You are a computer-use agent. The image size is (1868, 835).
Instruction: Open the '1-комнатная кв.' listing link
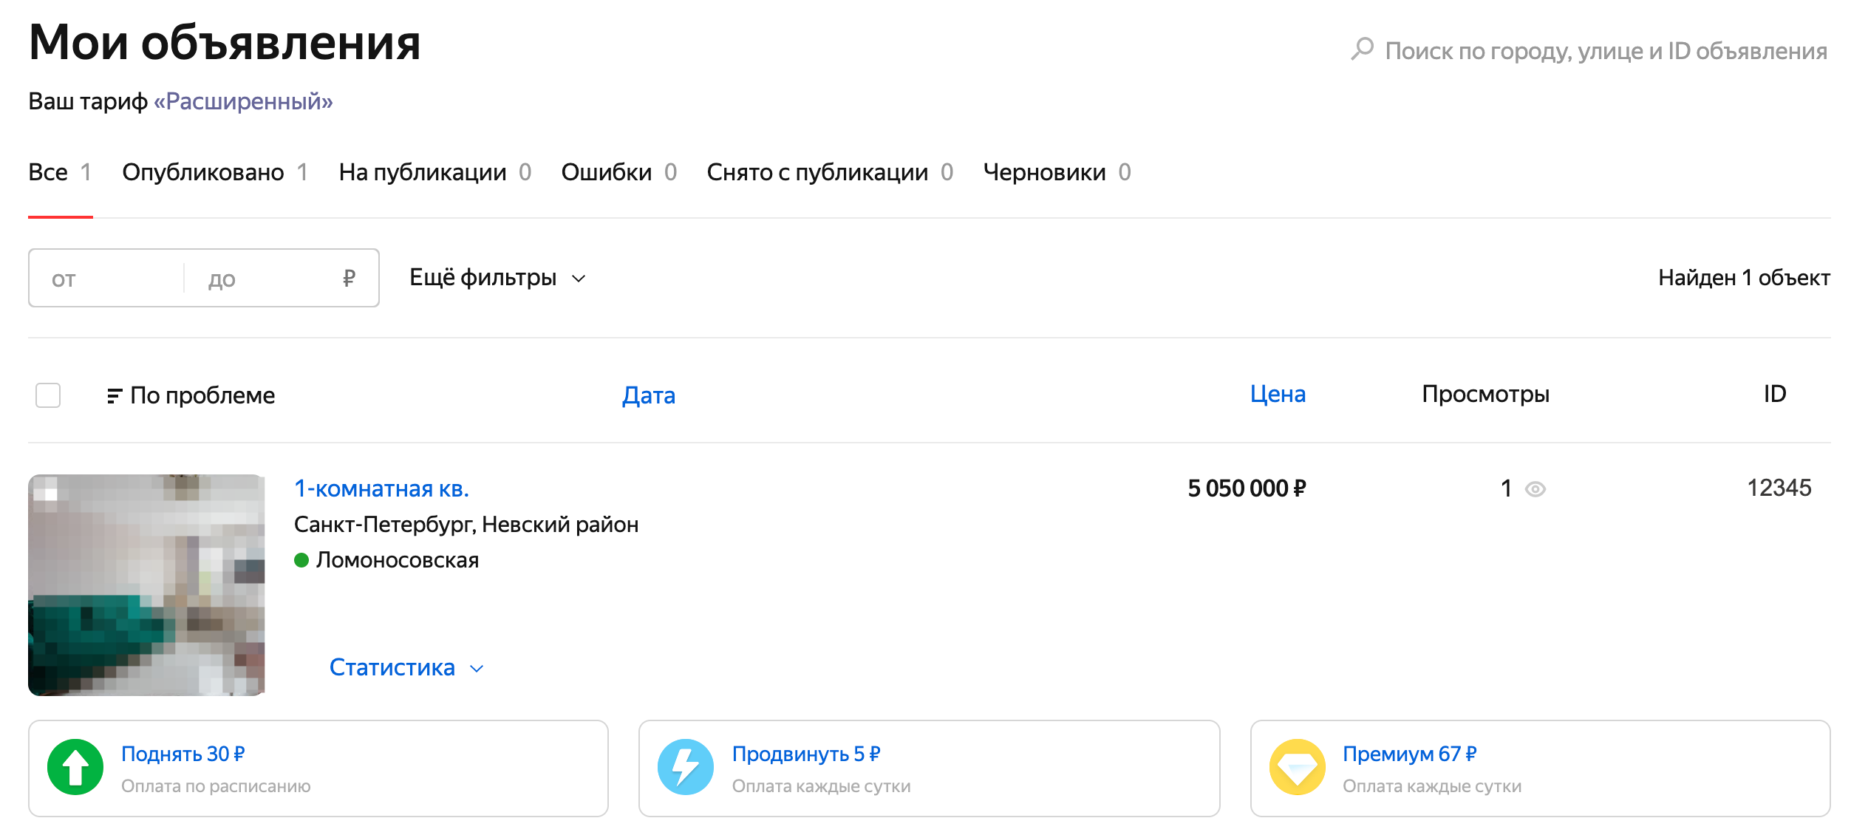(x=381, y=488)
